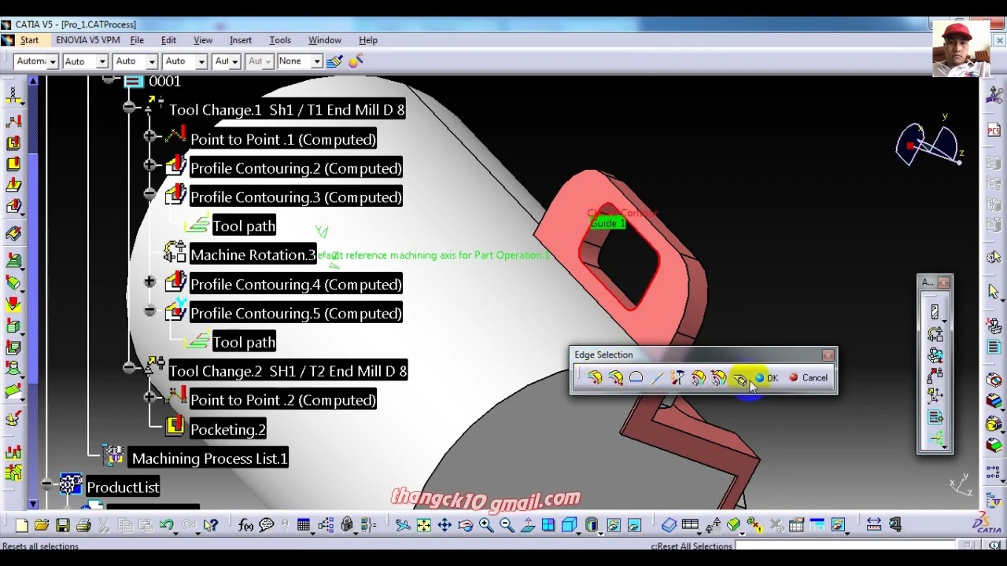The width and height of the screenshot is (1007, 566).
Task: Click the measure between ruler icon
Action: tap(874, 525)
